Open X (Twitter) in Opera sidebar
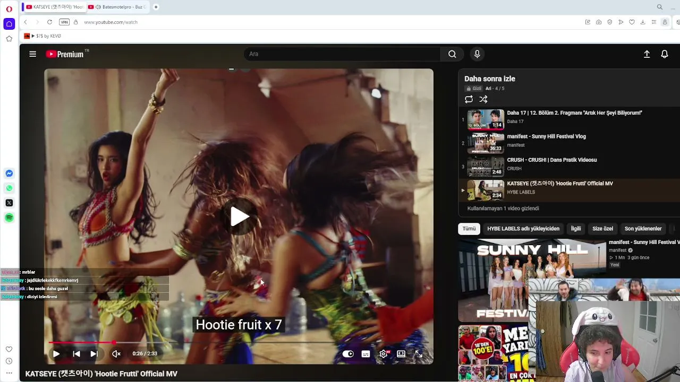Image resolution: width=680 pixels, height=382 pixels. point(9,203)
